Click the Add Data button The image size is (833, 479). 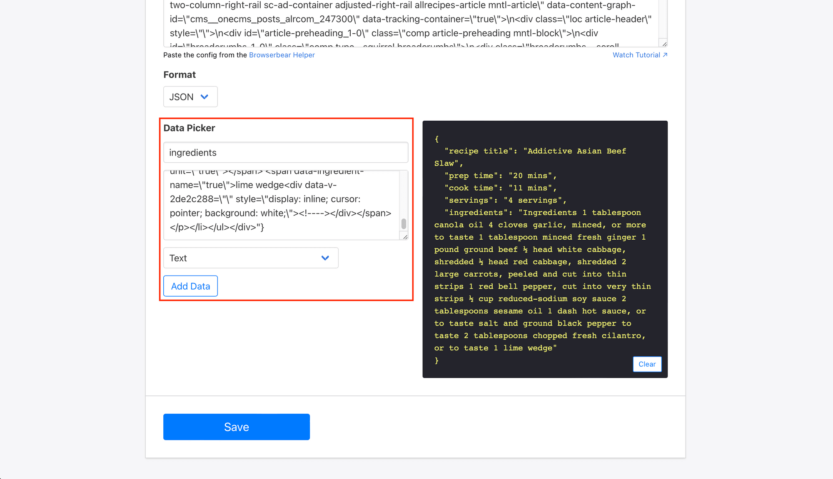point(190,285)
